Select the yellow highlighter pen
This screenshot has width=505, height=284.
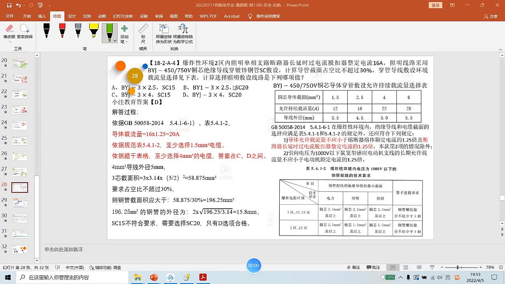point(94,31)
